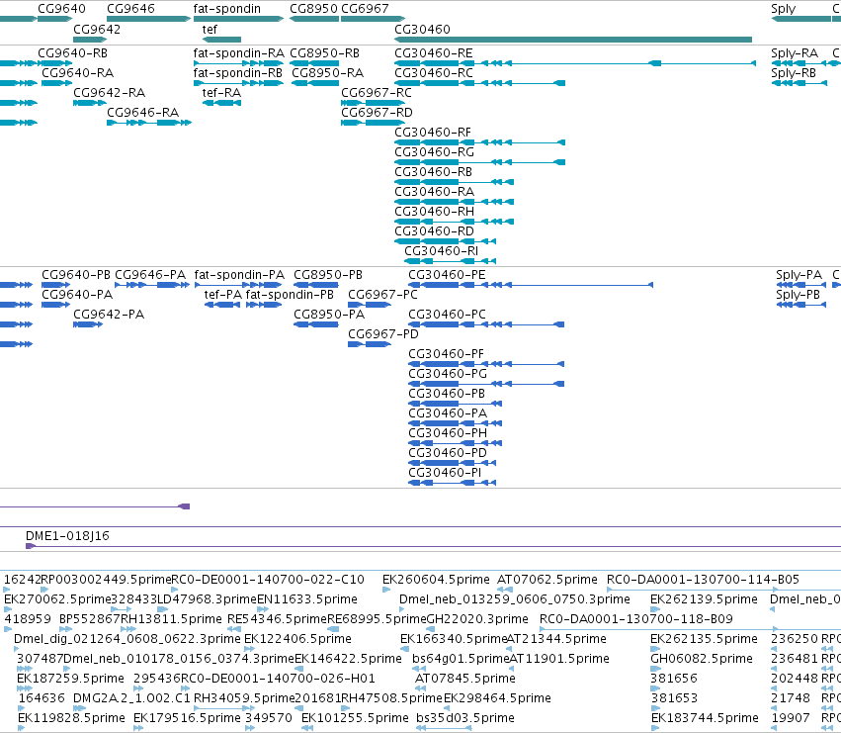Select EST GH06082.5prime
Viewport: 841px width, 733px height.
(x=702, y=660)
